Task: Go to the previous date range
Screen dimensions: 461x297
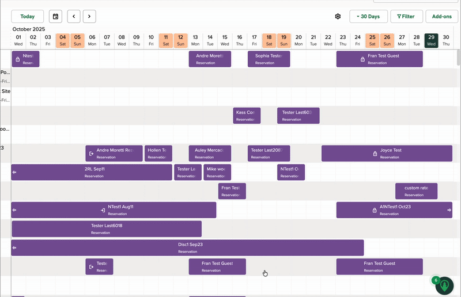Action: point(74,17)
